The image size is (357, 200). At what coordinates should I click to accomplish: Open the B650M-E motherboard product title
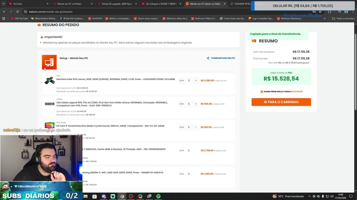pyautogui.click(x=123, y=172)
